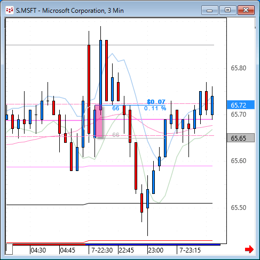Screen dimensions: 260x260
Task: Click the 04:30 time axis label
Action: point(38,250)
